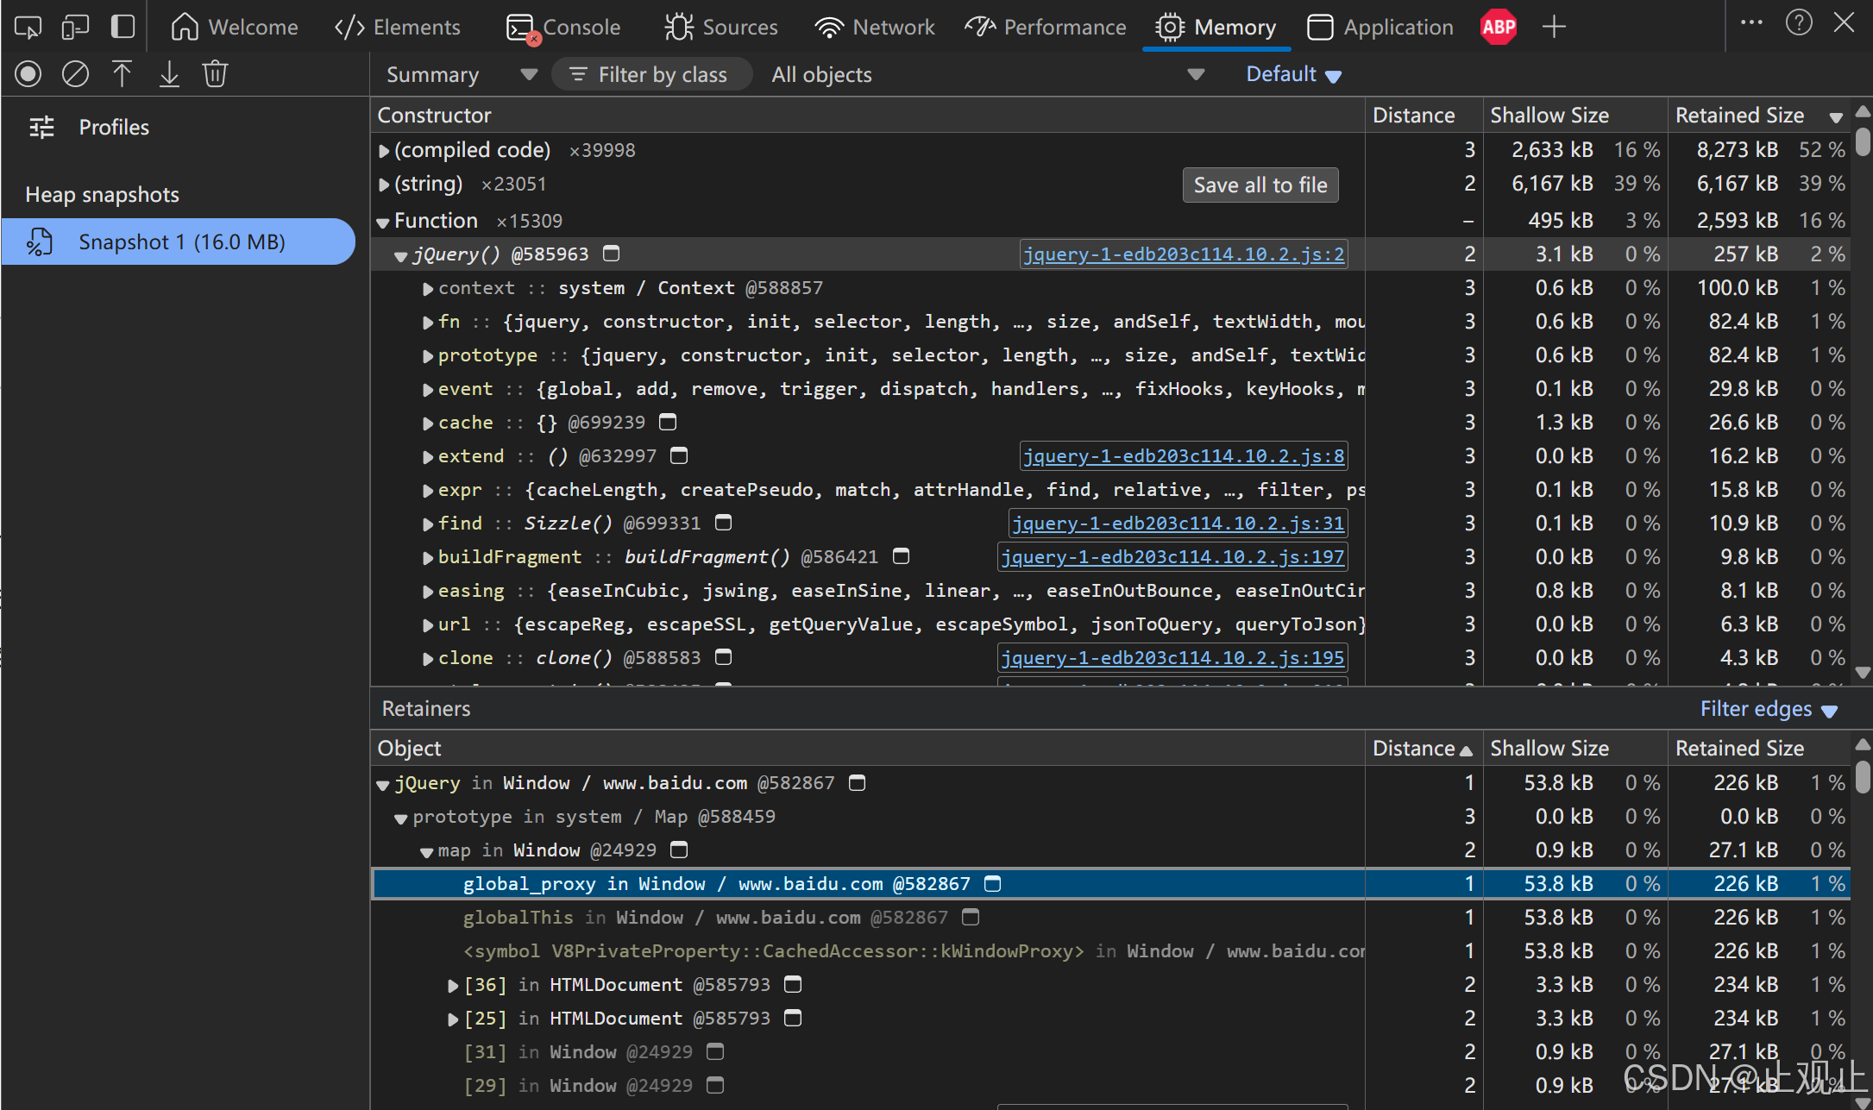Open the Network tab

[x=875, y=27]
